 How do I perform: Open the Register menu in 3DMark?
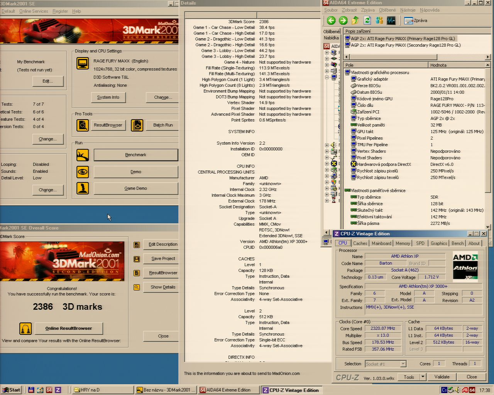point(60,11)
